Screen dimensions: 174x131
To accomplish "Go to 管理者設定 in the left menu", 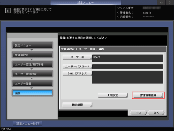I will click(32, 55).
